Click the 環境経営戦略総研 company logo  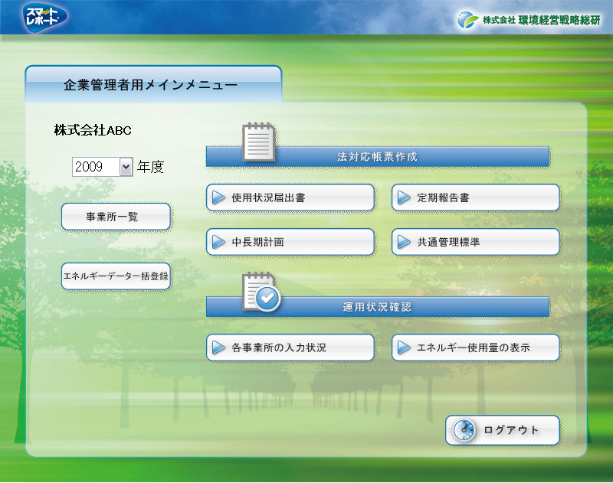pyautogui.click(x=529, y=20)
